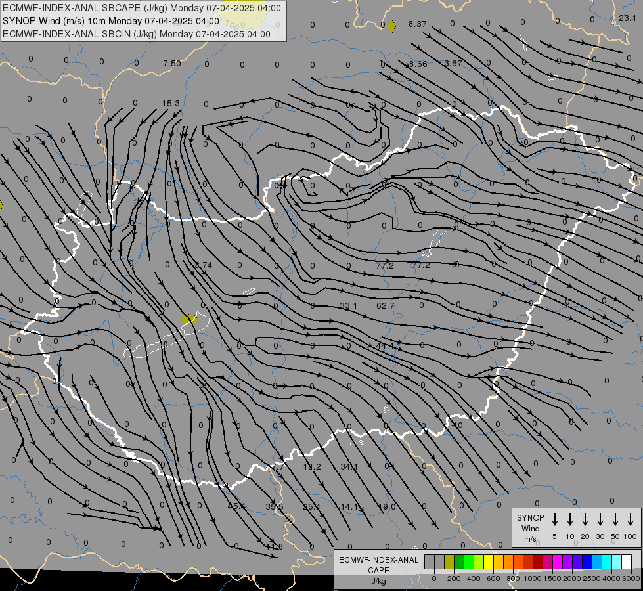Select the pure yellow swatch ending at 600
Image resolution: width=643 pixels, height=591 pixels.
point(489,561)
